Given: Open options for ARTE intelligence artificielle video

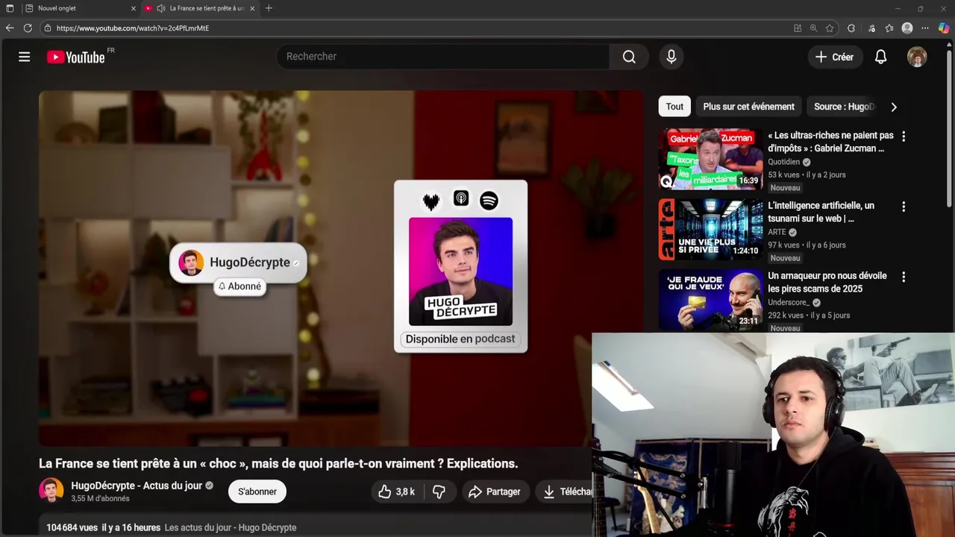Looking at the screenshot, I should 904,207.
